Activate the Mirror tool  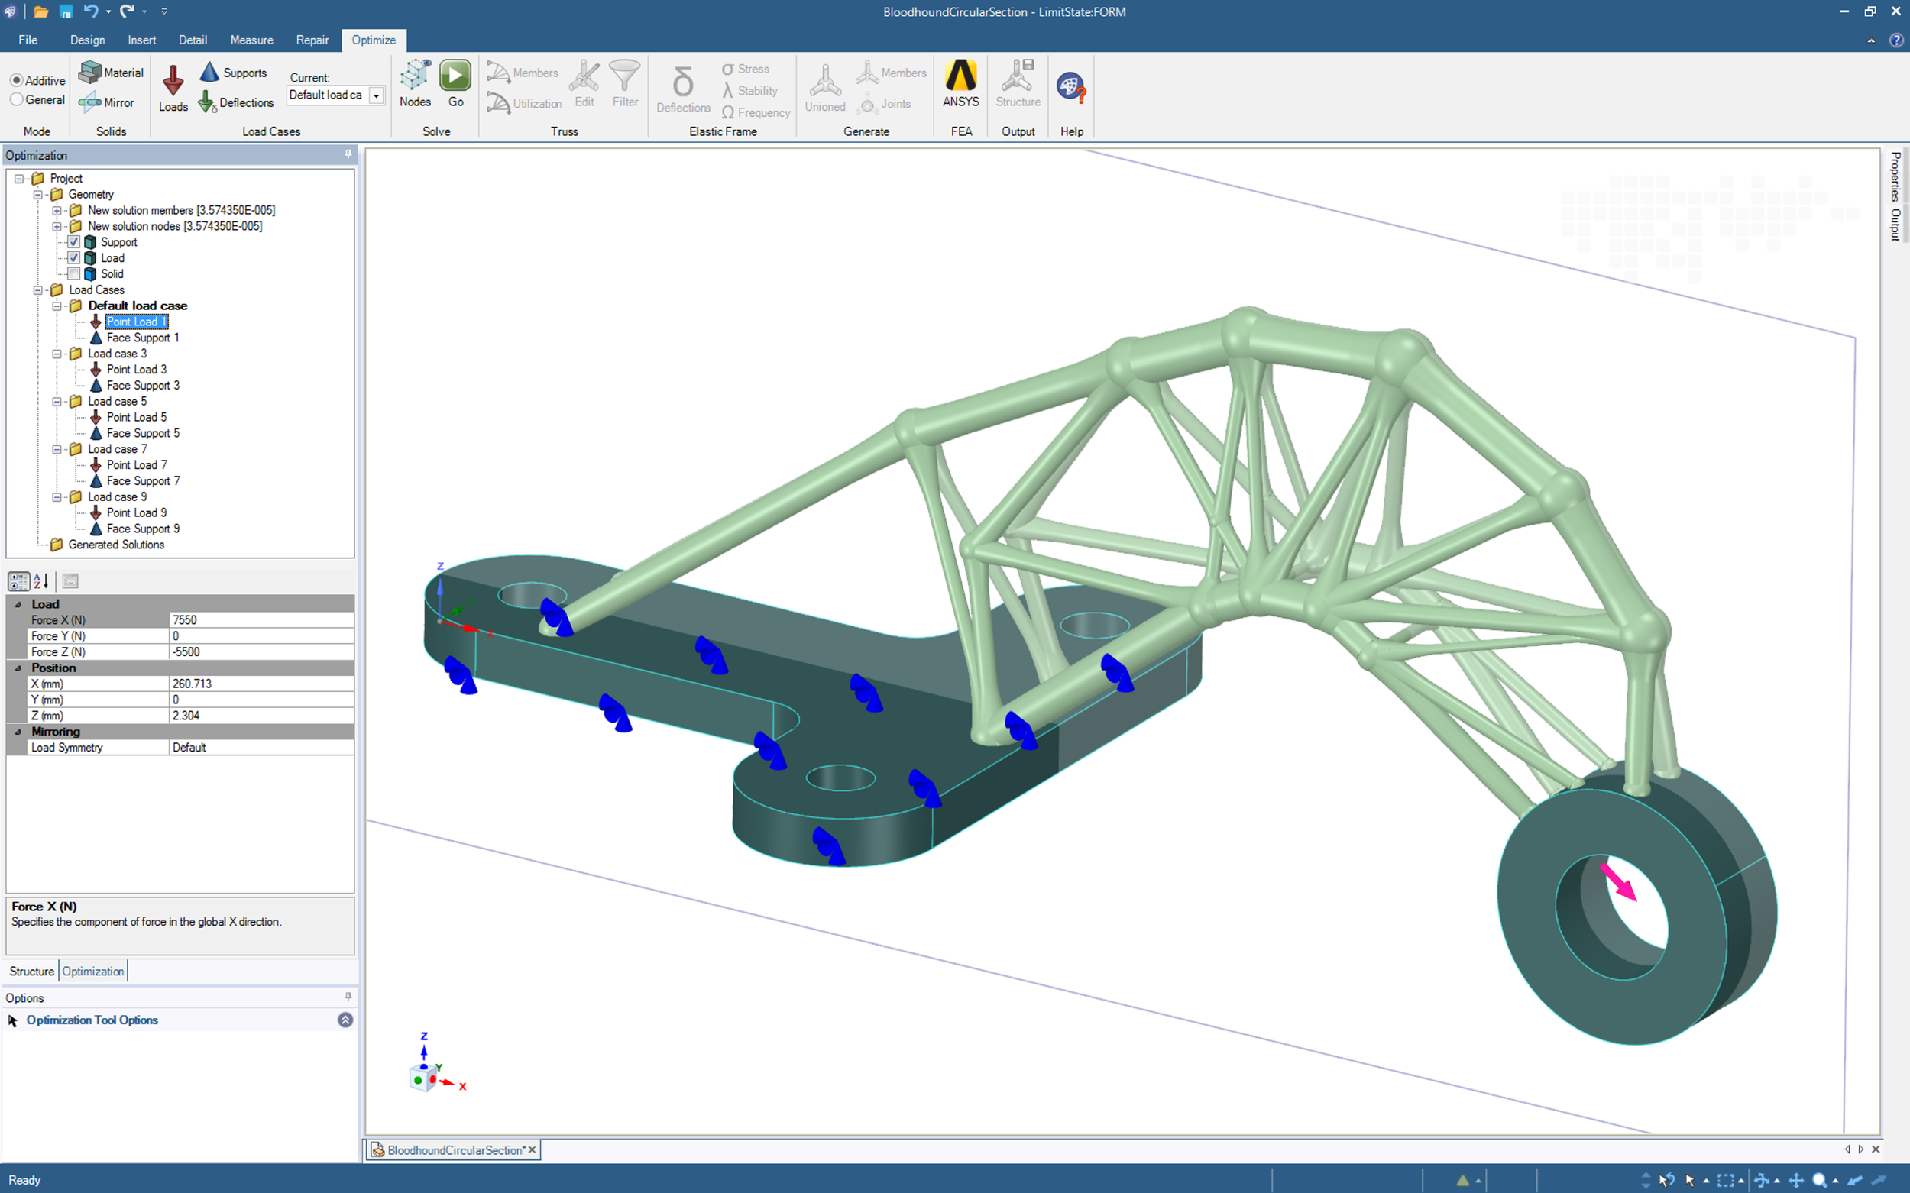(x=106, y=102)
